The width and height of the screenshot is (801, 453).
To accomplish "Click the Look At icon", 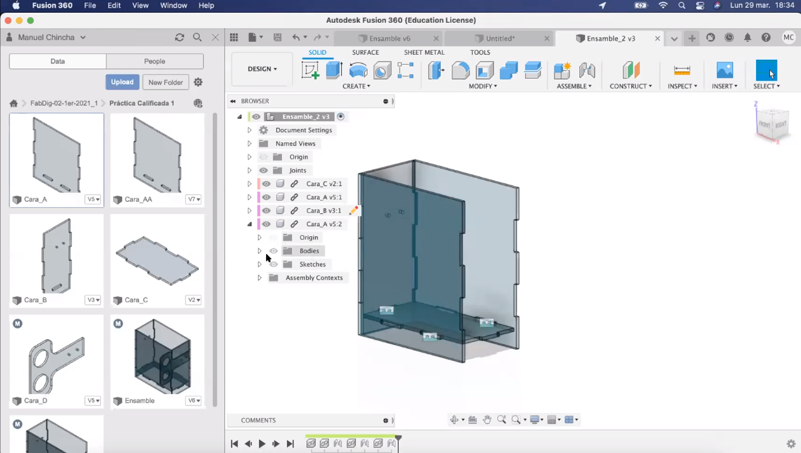I will [473, 420].
